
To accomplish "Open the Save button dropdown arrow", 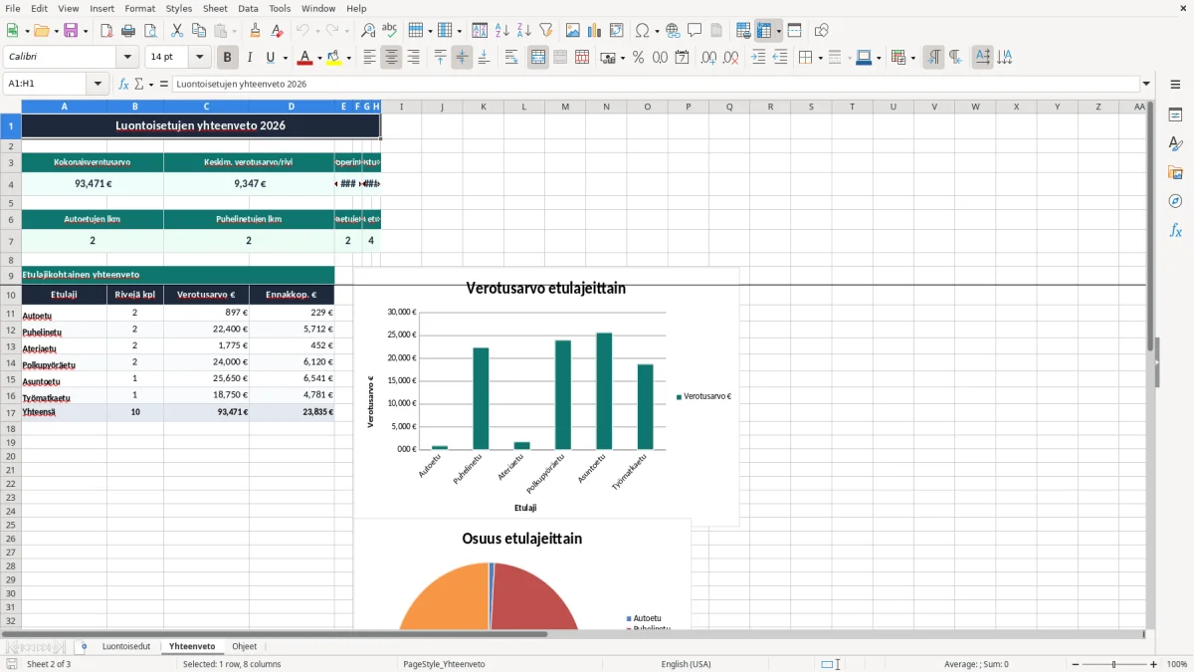I will pyautogui.click(x=85, y=31).
